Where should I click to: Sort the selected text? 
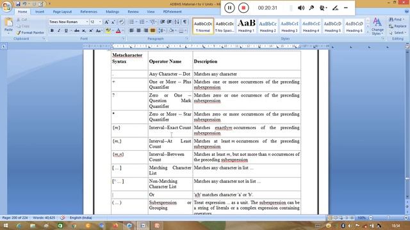click(177, 22)
